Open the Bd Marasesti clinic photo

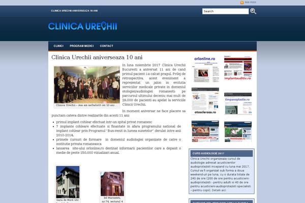point(112,184)
